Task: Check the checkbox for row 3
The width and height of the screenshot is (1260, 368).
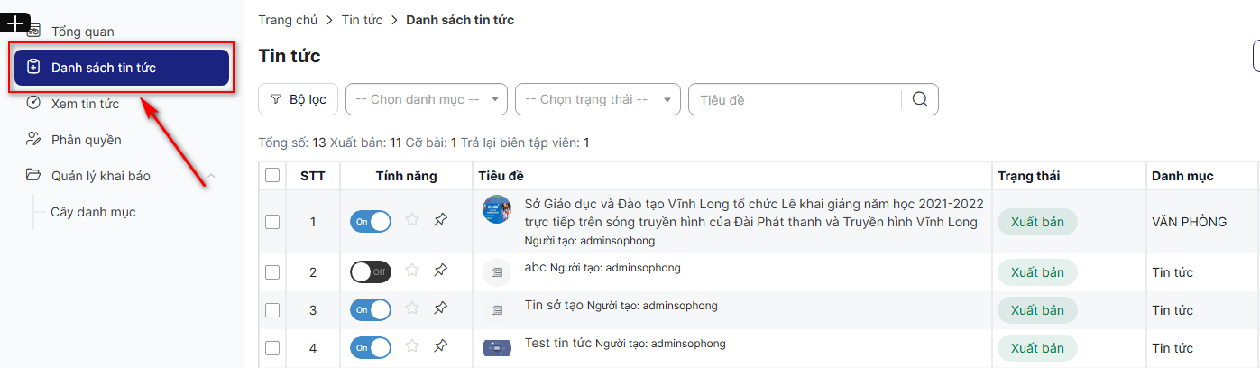Action: (272, 310)
